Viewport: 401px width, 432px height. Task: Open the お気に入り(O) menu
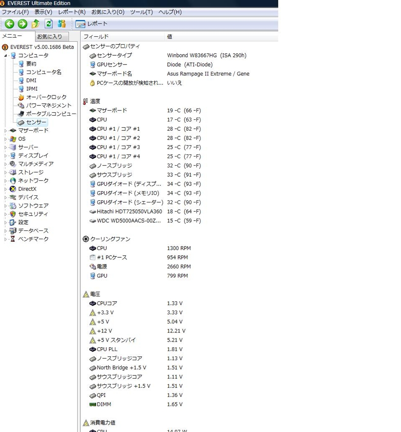[108, 12]
